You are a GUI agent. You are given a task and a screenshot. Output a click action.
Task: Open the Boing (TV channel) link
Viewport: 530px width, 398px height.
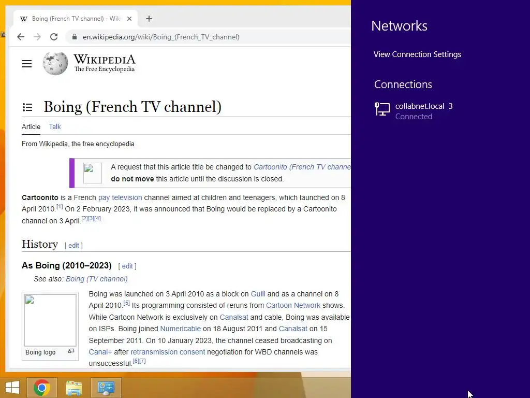(97, 279)
